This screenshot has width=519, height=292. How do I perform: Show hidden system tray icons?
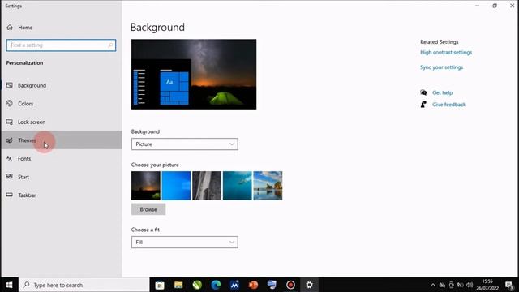[433, 285]
